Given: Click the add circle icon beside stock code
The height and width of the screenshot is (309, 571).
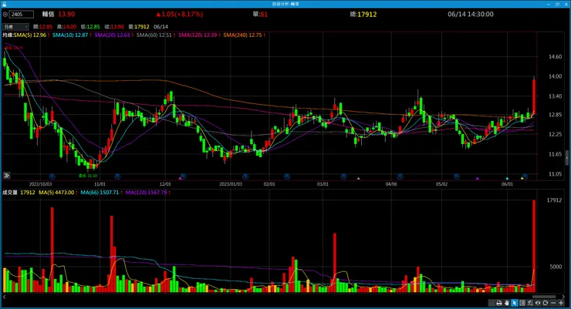Looking at the screenshot, I should tap(5, 15).
